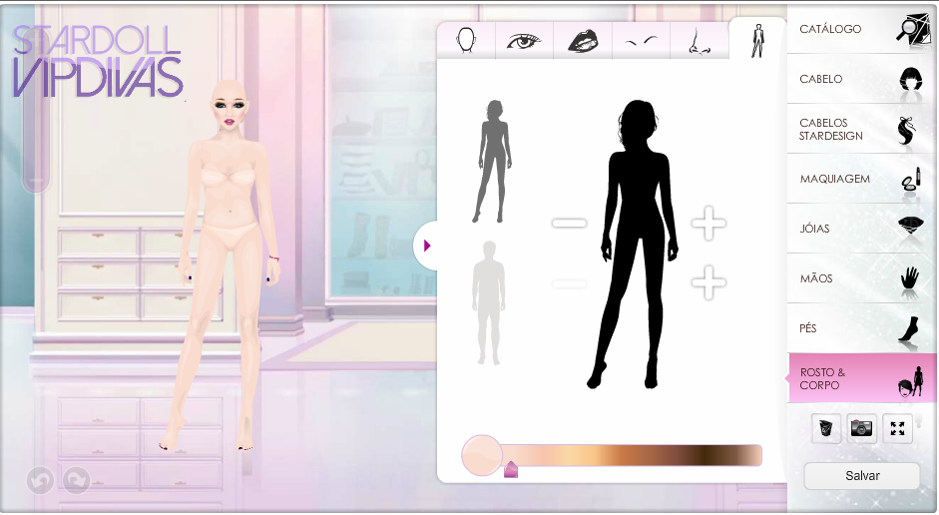The width and height of the screenshot is (939, 515).
Task: Click the face and body figure icon
Action: click(x=911, y=382)
